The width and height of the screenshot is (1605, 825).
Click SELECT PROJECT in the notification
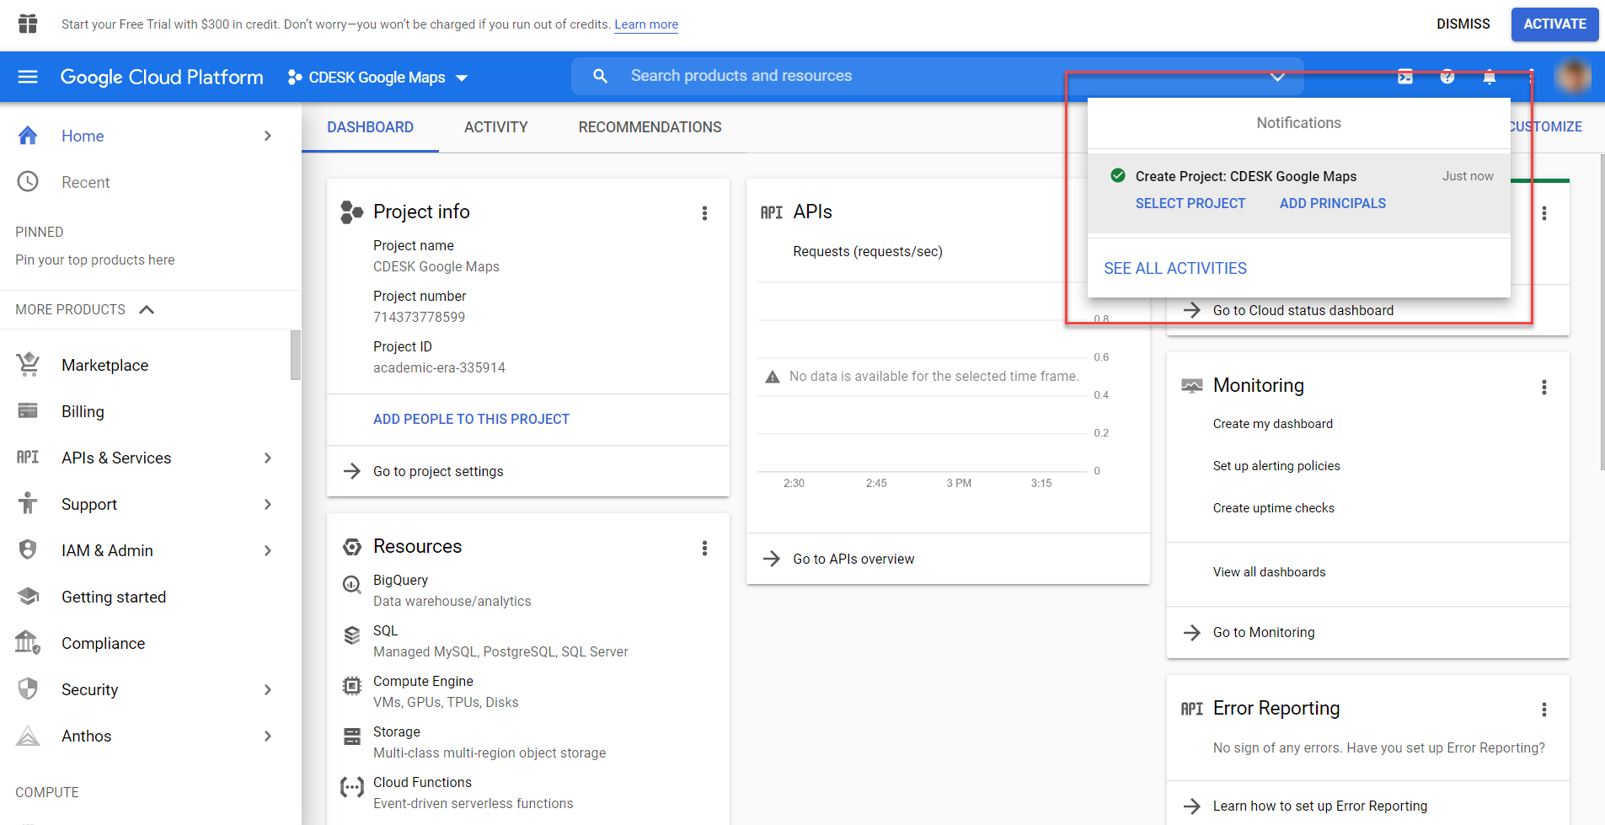point(1190,203)
